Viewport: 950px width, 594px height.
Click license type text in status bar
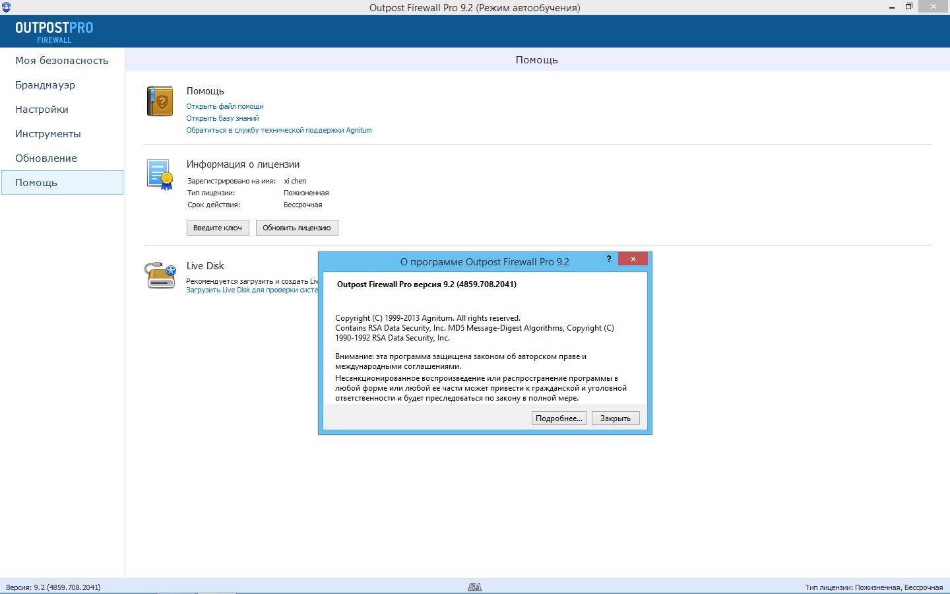874,587
